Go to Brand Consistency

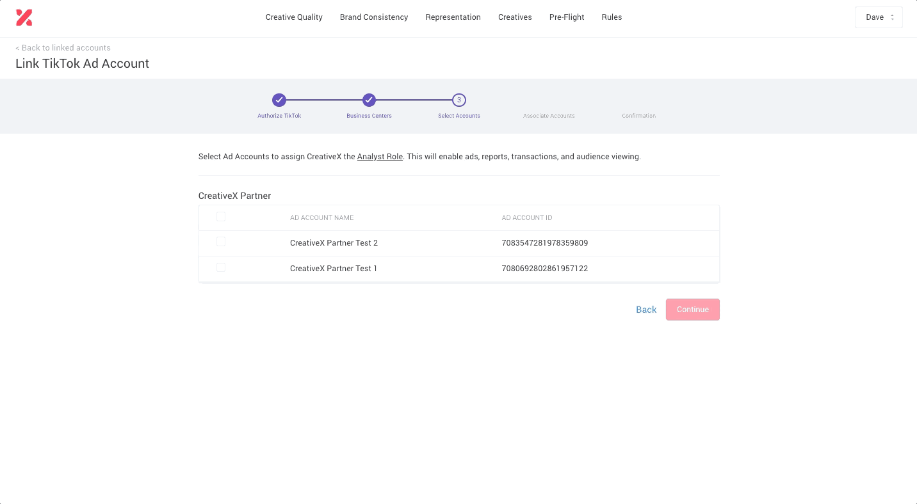[x=374, y=17]
